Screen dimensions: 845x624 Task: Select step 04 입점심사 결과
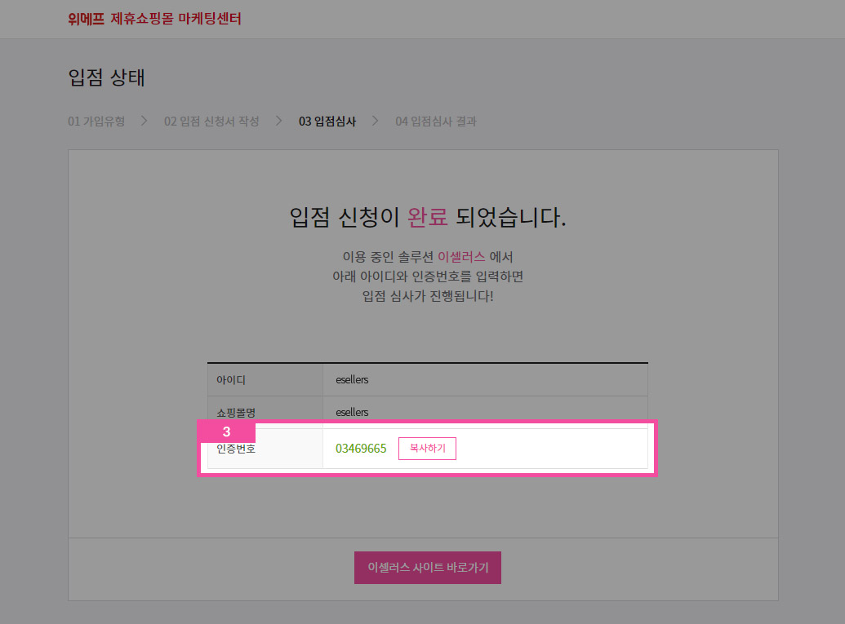coord(436,122)
